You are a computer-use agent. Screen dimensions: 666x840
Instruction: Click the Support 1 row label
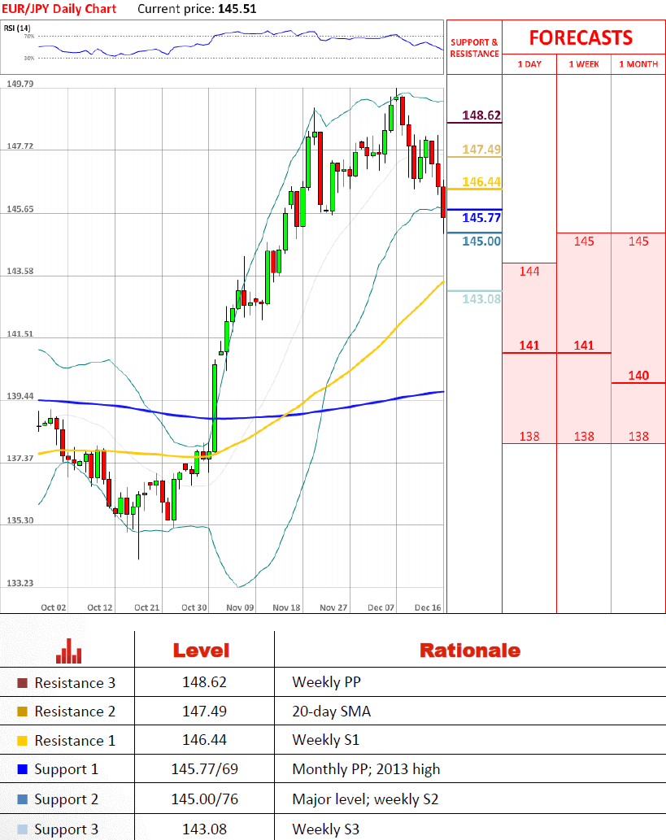tap(67, 769)
